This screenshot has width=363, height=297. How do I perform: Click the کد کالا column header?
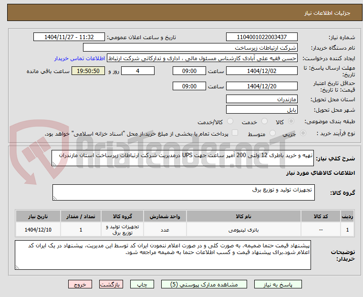click(x=321, y=216)
